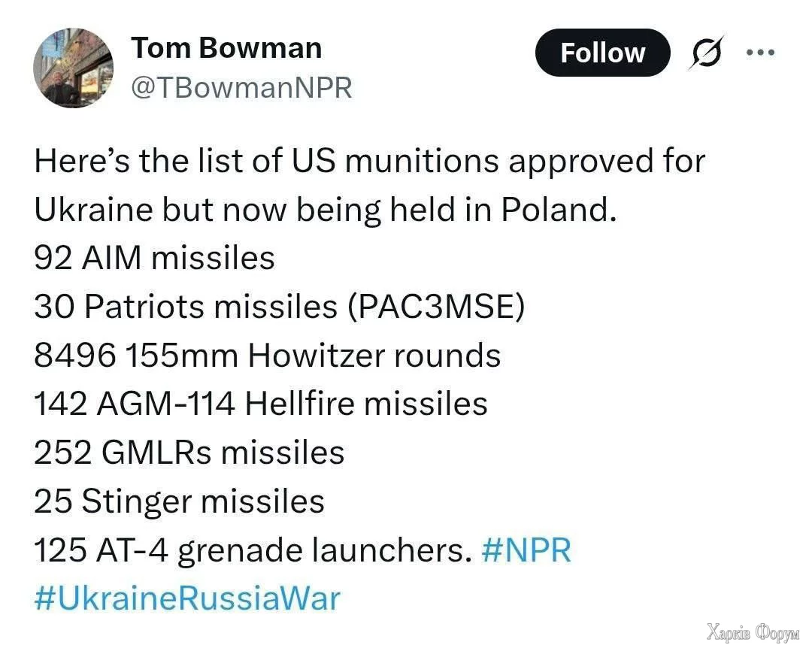Click Tom Bowman's profile avatar
Viewport: 812px width, 651px height.
74,68
